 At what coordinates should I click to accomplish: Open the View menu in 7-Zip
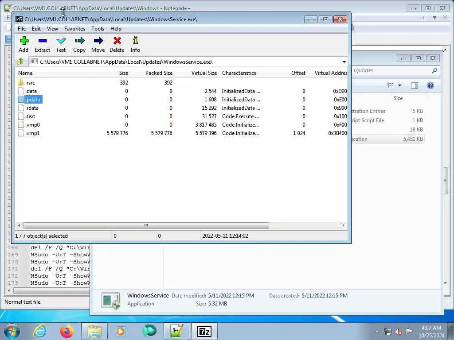click(x=52, y=29)
